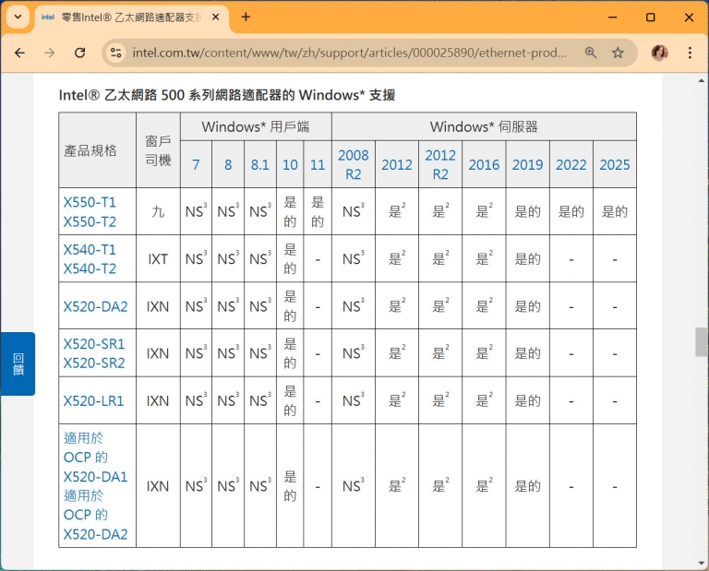Open Server 2012 header link

tap(397, 164)
